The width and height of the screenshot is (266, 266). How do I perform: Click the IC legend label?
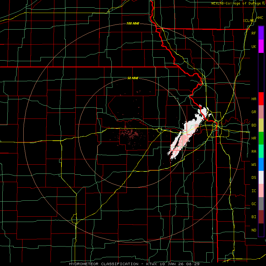tap(254, 191)
